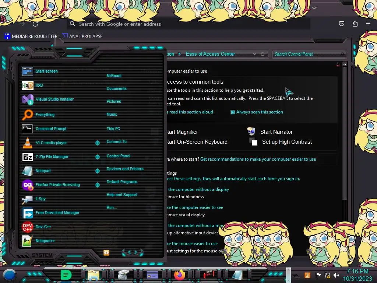Click Start On-Screen Keyboard
The width and height of the screenshot is (377, 283).
pyautogui.click(x=197, y=142)
